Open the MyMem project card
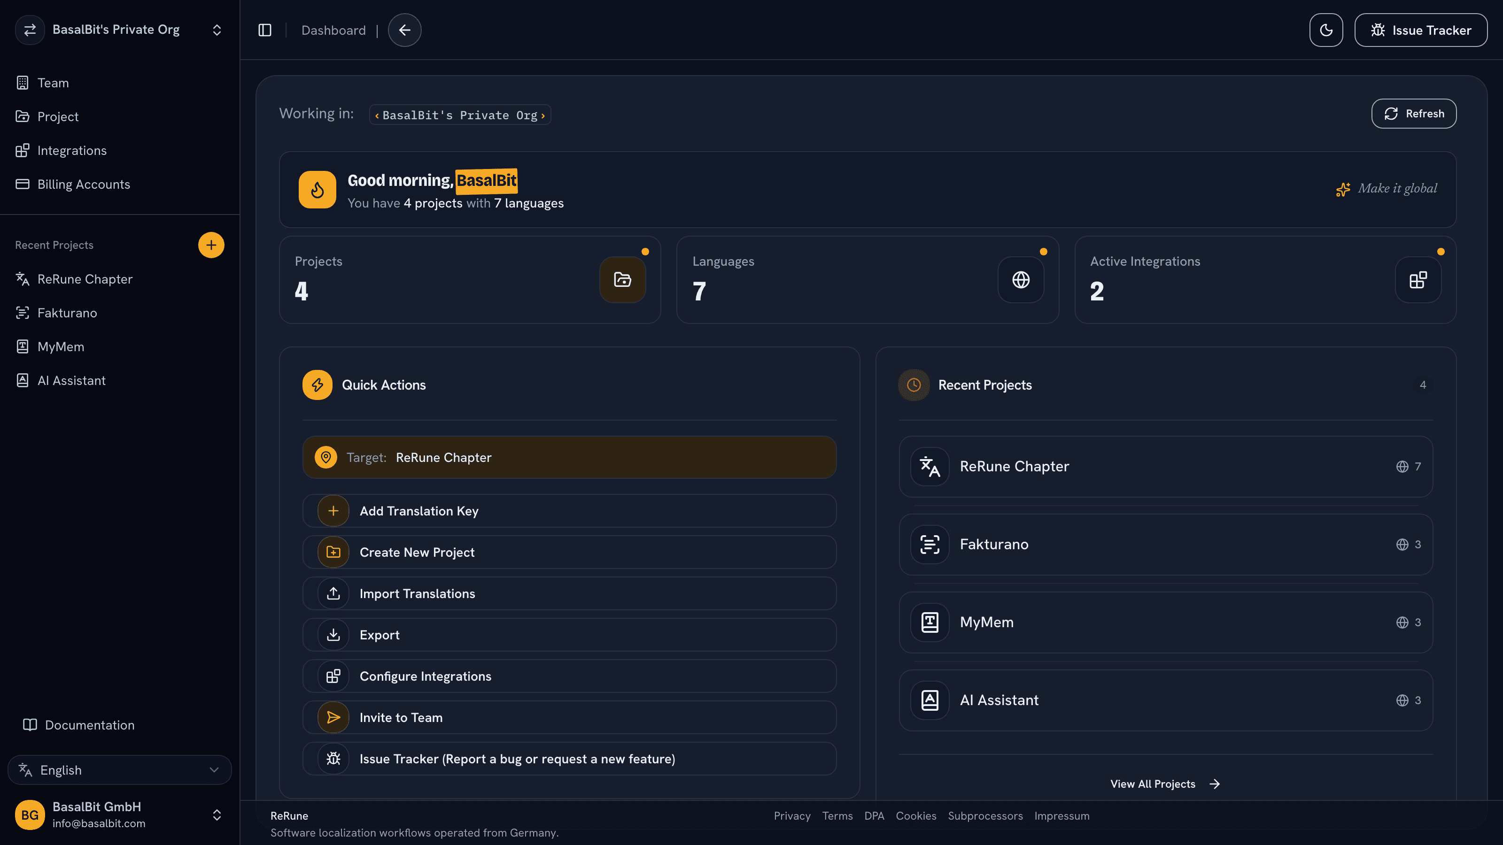 1166,623
